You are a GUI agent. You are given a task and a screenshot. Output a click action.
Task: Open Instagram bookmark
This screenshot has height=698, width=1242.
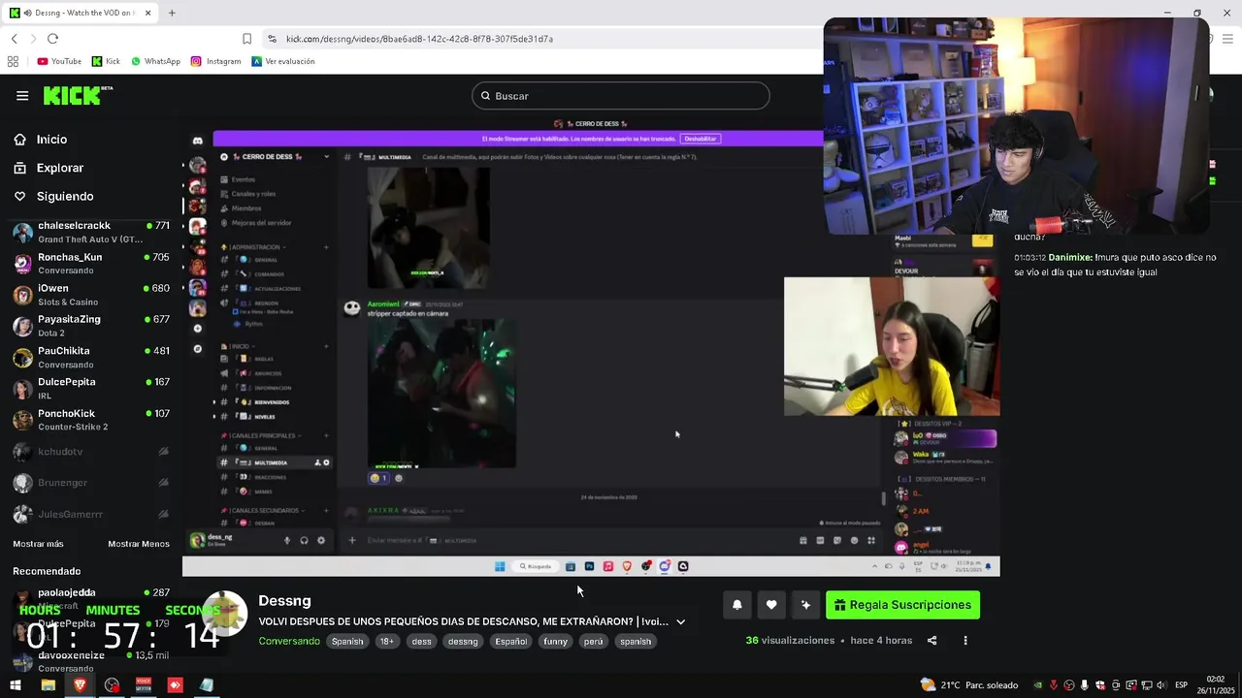(x=215, y=61)
